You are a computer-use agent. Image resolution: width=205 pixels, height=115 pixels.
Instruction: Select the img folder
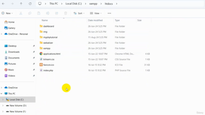(45, 32)
